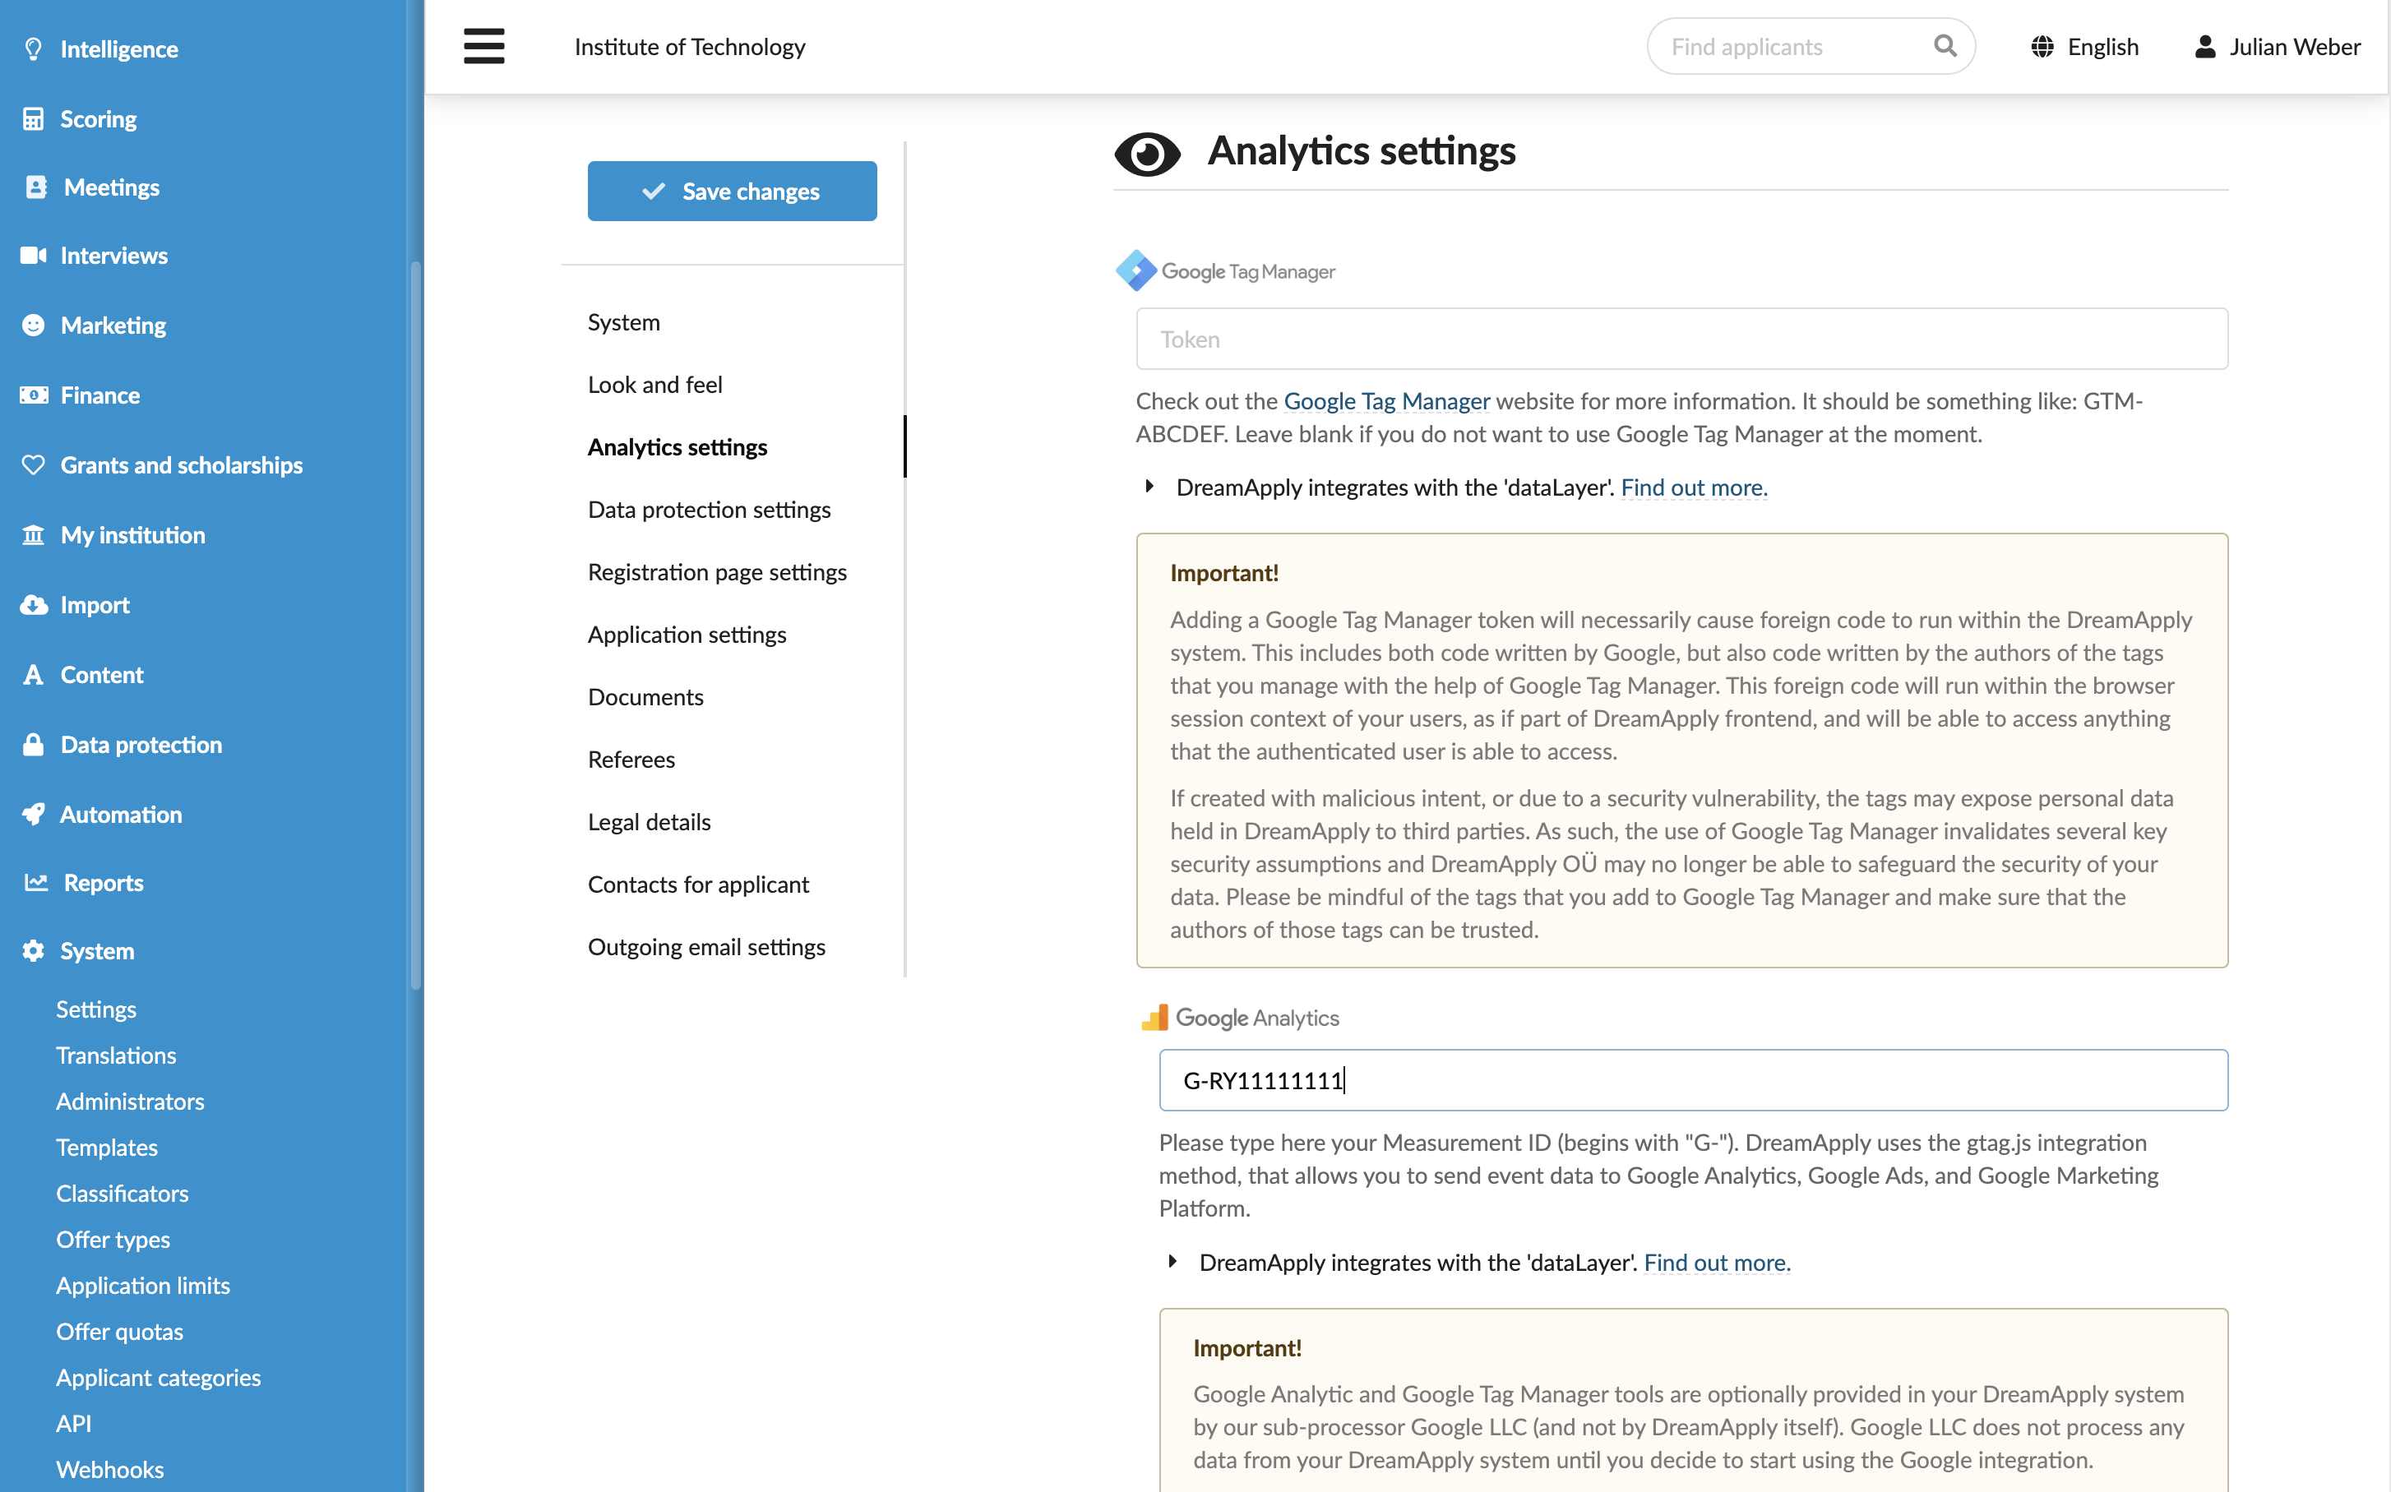Open the Marketing sidebar section
This screenshot has height=1492, width=2391.
tap(113, 326)
